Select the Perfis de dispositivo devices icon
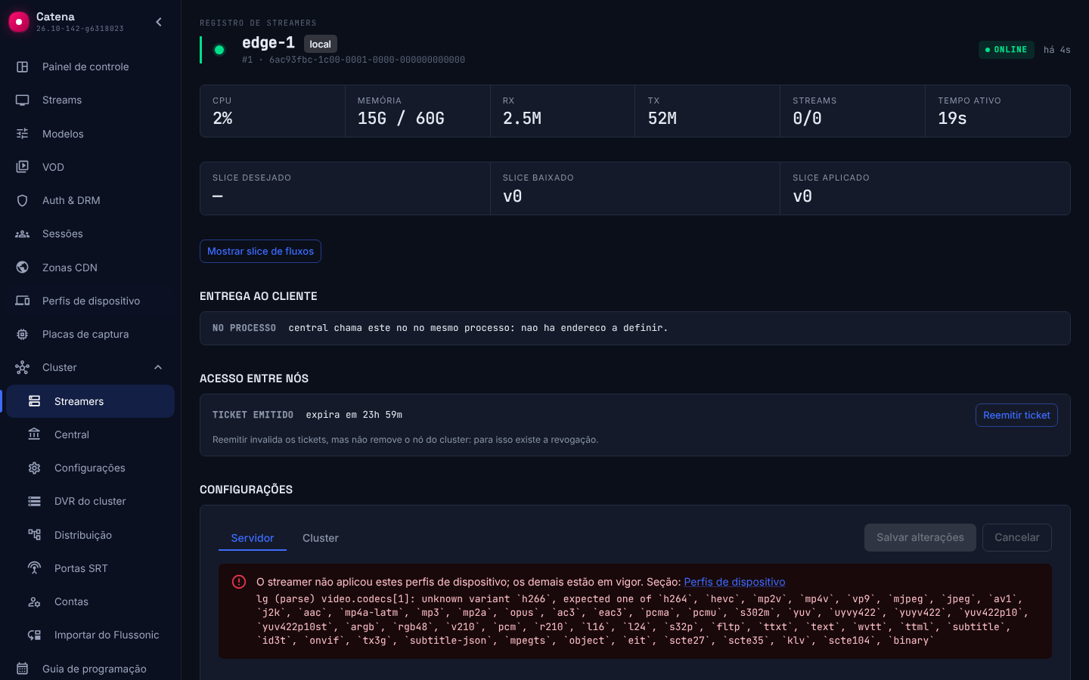Screen dimensions: 1089x680 [x=23, y=301]
